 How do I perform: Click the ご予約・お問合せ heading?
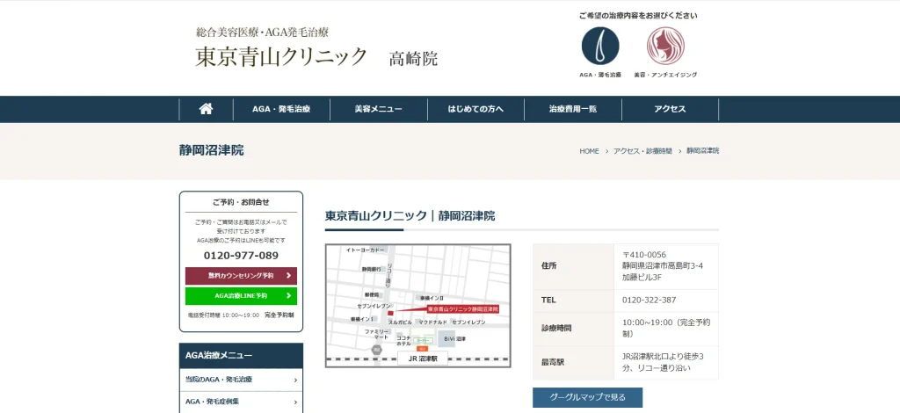(x=241, y=202)
